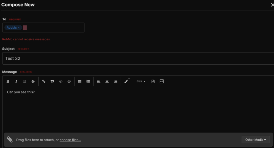Viewport: 274px width, 148px height.
Task: Insert a code block
Action: point(61,81)
